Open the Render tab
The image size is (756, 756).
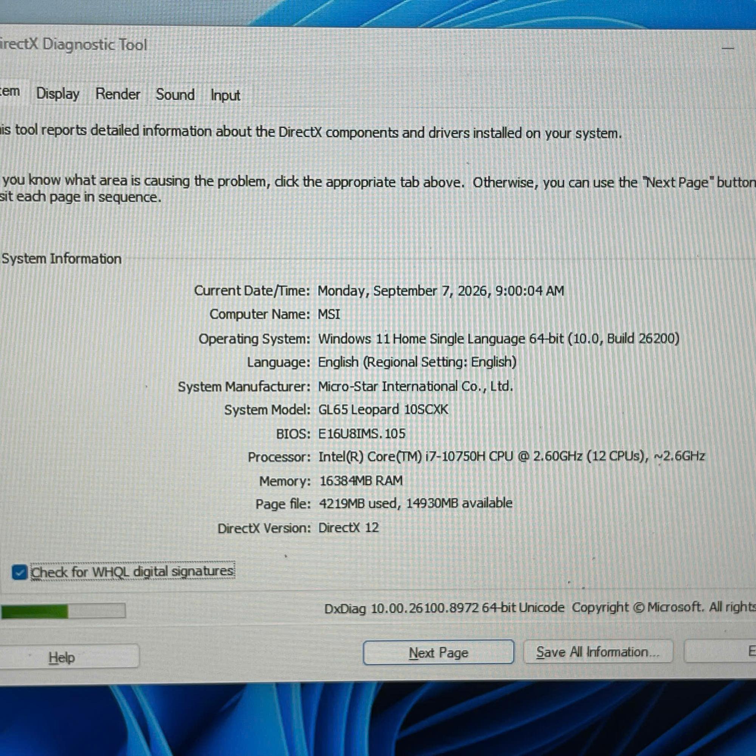click(x=118, y=94)
